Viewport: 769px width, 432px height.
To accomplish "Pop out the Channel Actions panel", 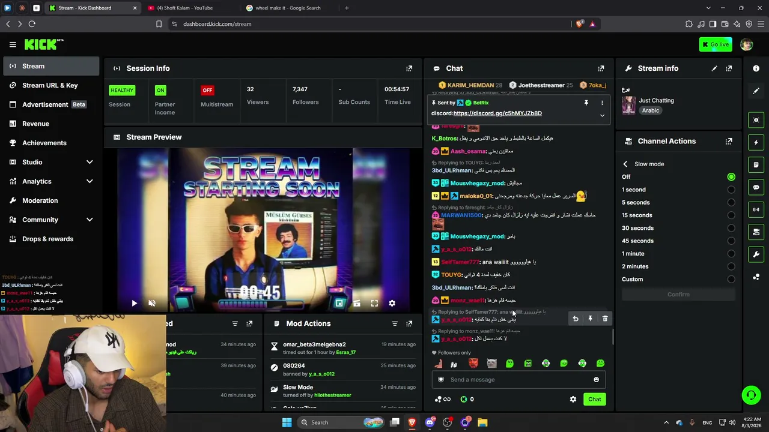I will click(729, 142).
